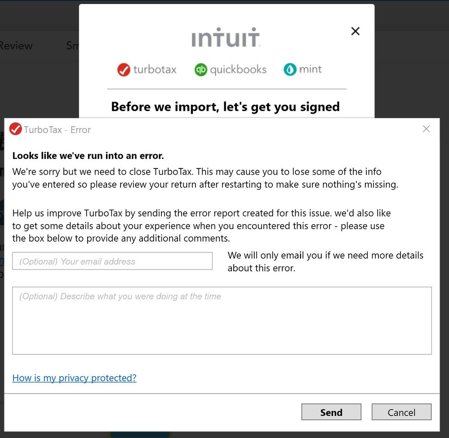
Task: Send the TurboTax error report
Action: coord(331,412)
